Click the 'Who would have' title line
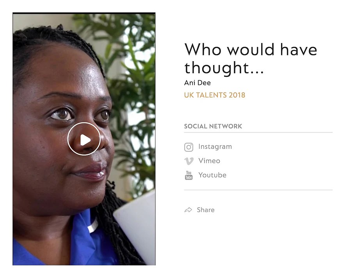 [251, 49]
